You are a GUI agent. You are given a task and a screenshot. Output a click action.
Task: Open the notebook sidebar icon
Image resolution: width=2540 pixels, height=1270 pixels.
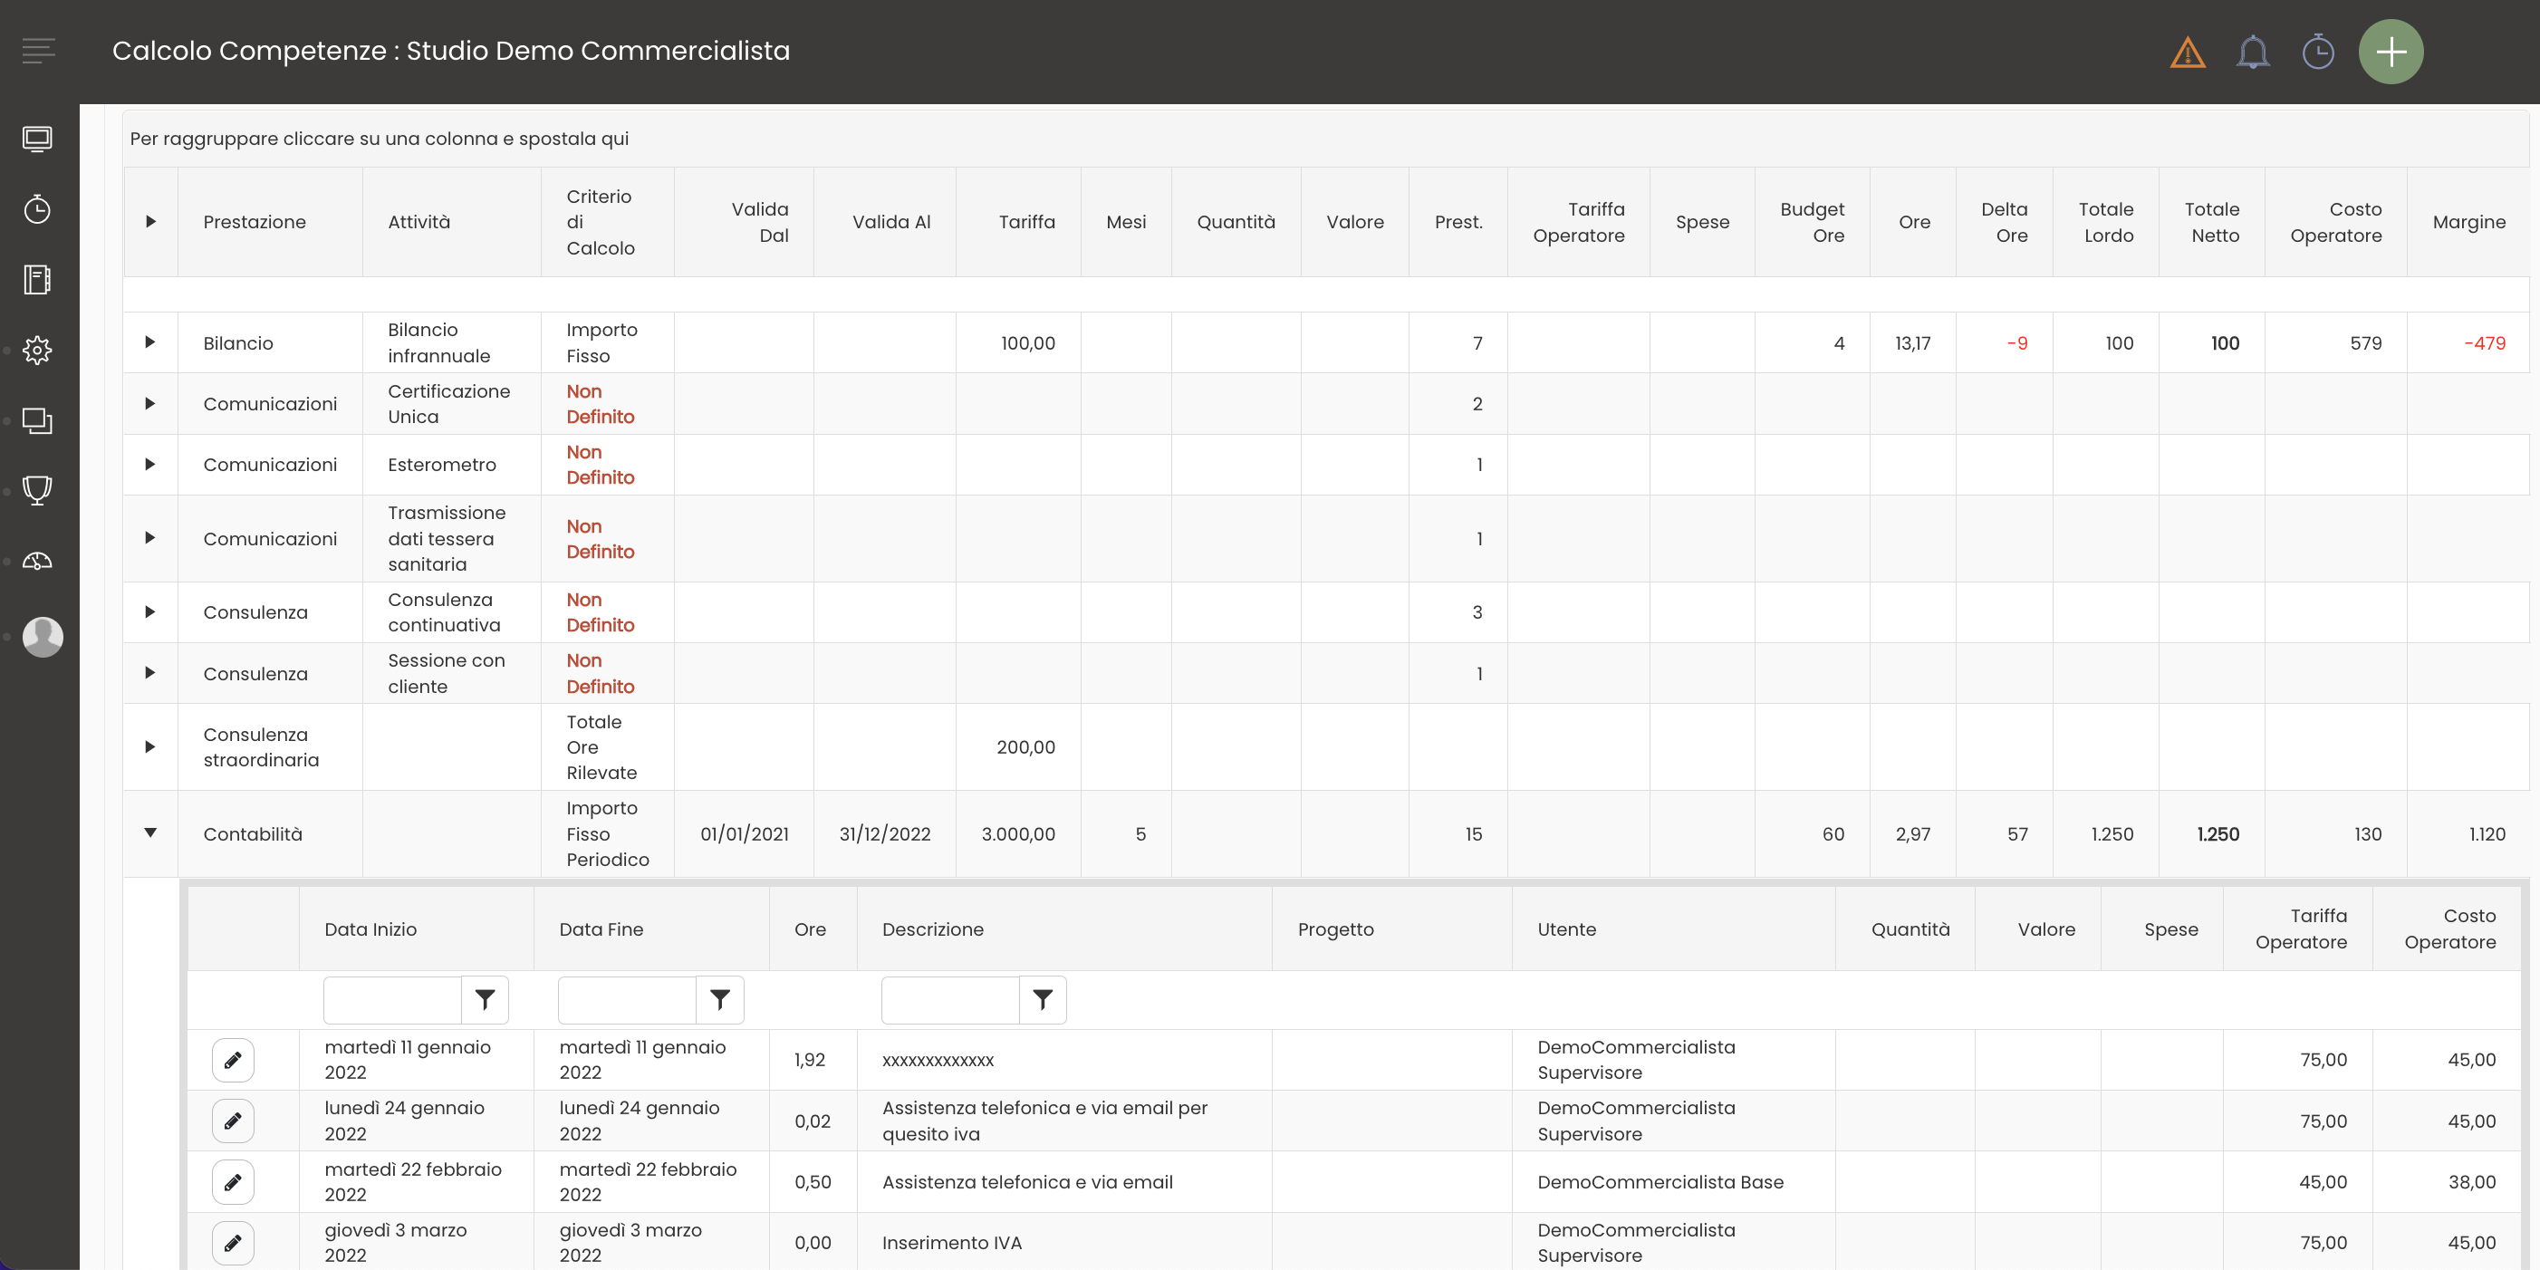[x=37, y=280]
